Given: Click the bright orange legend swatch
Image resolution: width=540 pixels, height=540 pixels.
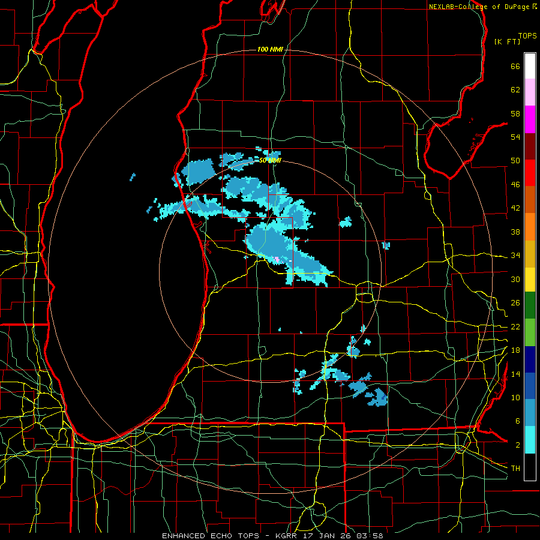Looking at the screenshot, I should [x=530, y=226].
